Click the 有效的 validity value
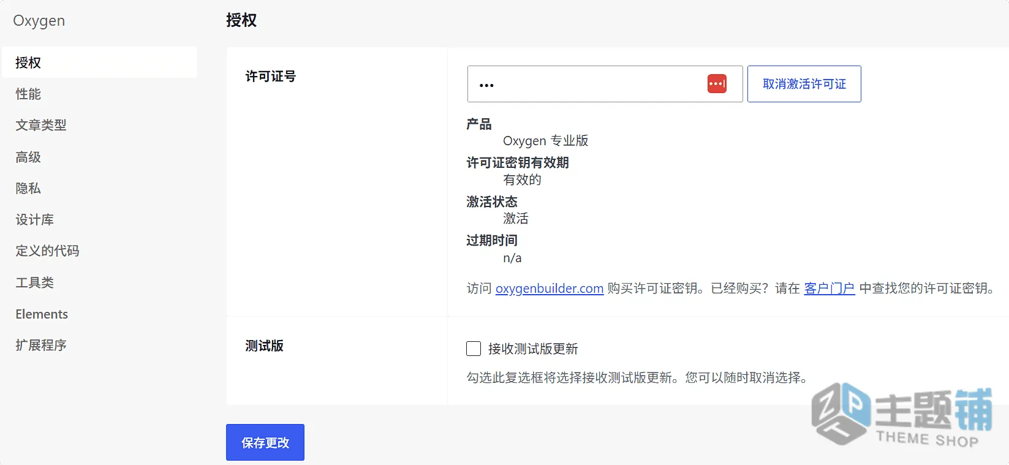 click(x=523, y=180)
